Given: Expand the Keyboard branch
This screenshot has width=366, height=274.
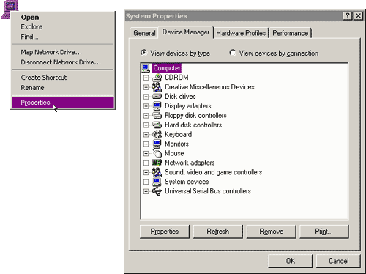Looking at the screenshot, I should tap(146, 135).
